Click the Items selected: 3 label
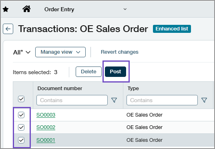The image size is (215, 149). tap(35, 72)
